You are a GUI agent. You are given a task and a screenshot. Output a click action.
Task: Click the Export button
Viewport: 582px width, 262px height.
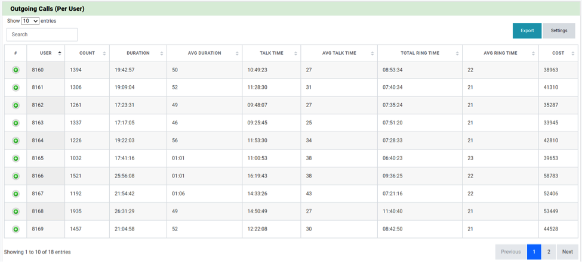click(527, 31)
